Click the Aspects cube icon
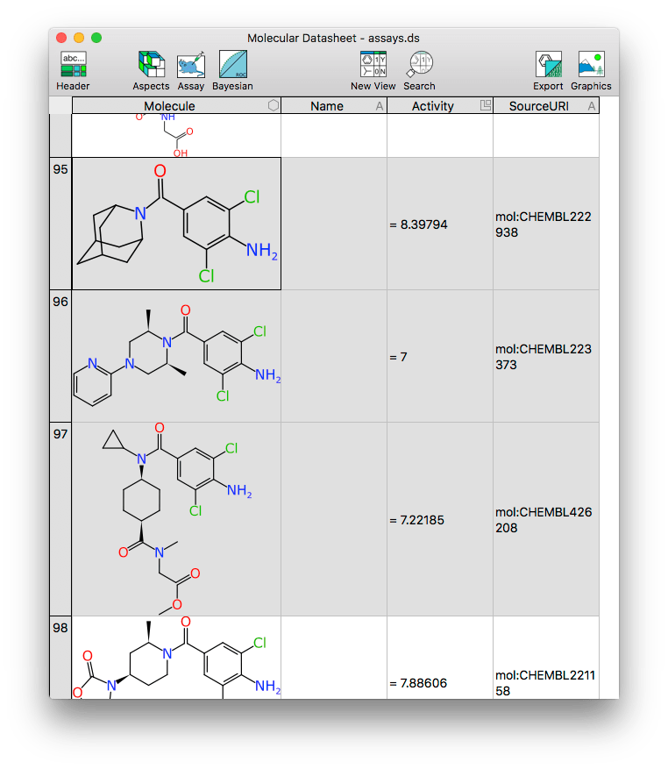The image size is (668, 769). coord(151,65)
